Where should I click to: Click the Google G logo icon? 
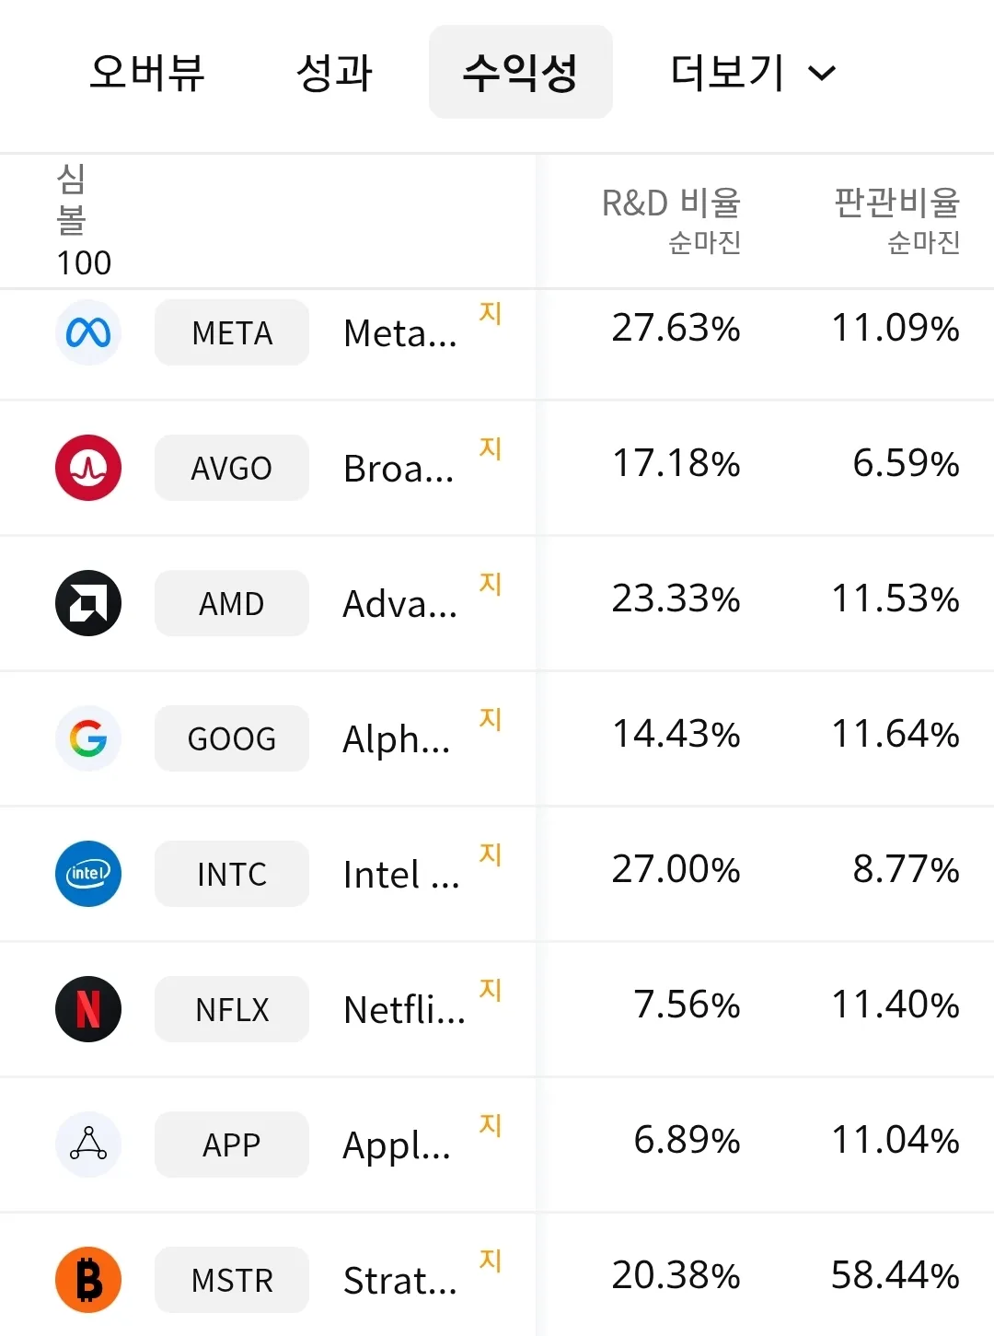tap(88, 738)
